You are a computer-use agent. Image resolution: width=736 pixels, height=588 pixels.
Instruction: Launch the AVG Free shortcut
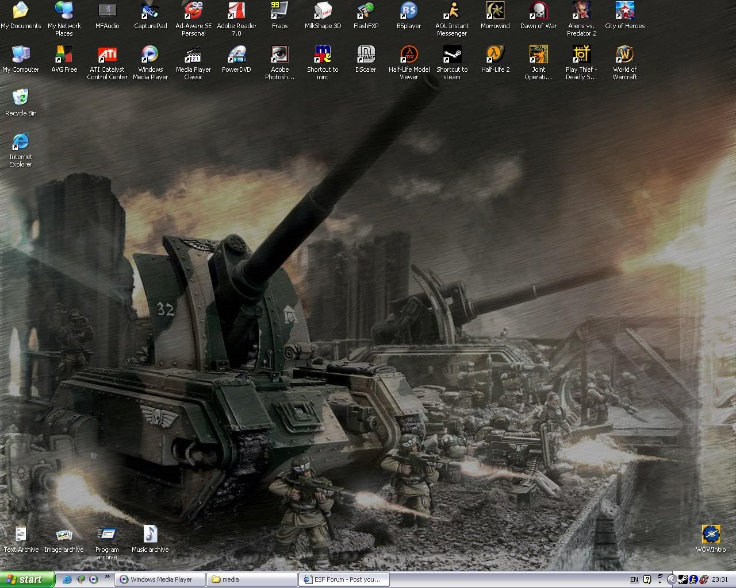(64, 59)
